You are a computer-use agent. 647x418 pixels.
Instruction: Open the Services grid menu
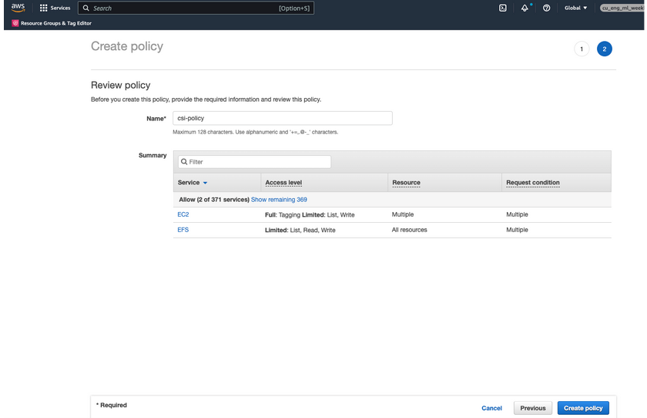(x=44, y=8)
